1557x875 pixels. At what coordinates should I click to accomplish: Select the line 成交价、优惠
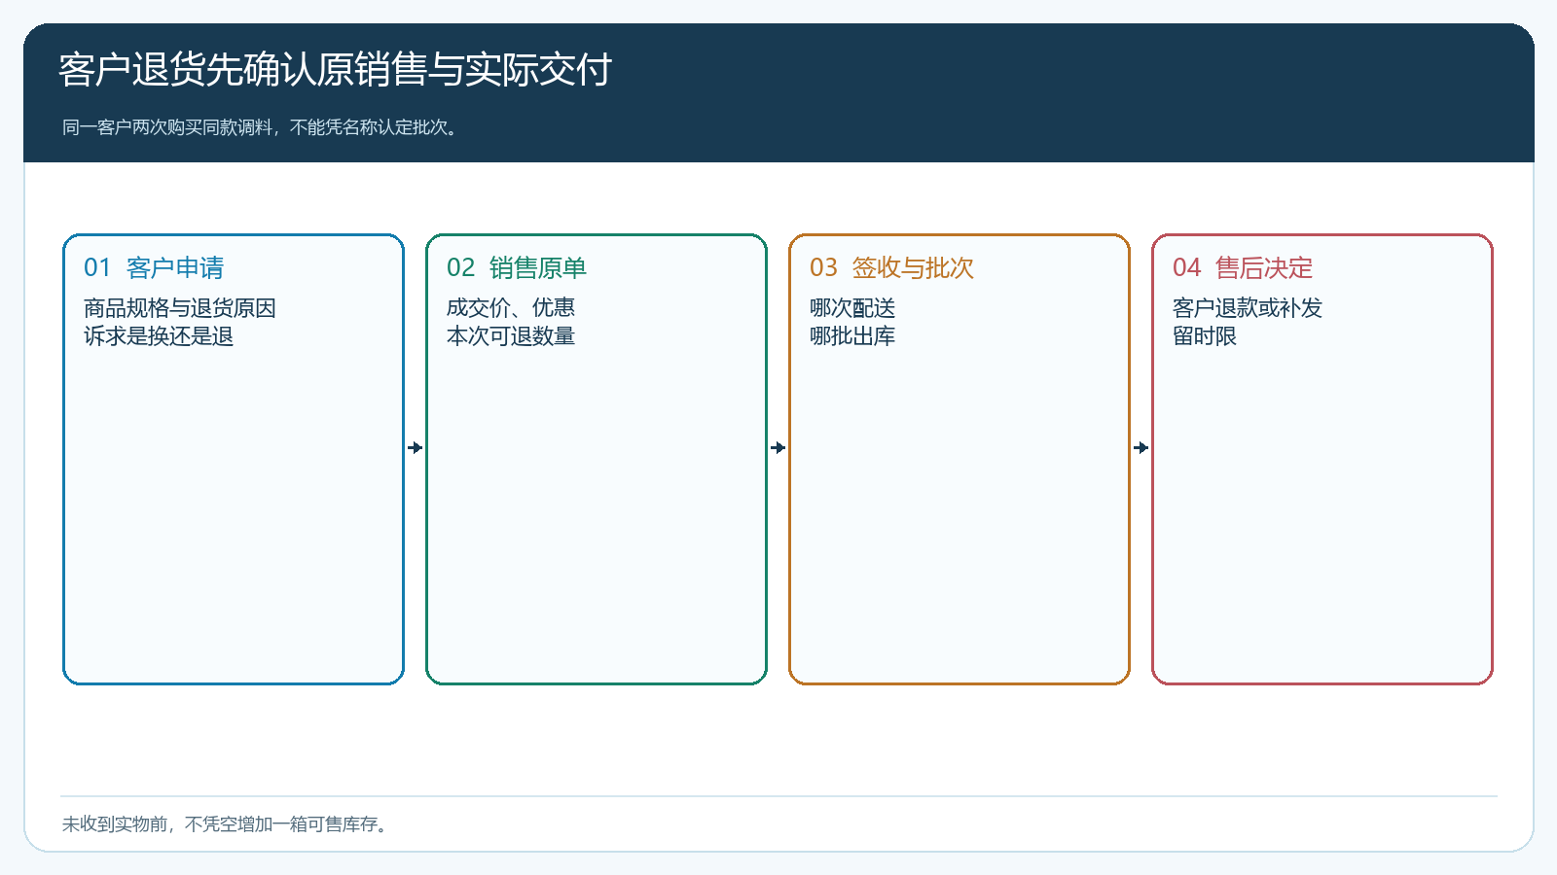[x=511, y=308]
